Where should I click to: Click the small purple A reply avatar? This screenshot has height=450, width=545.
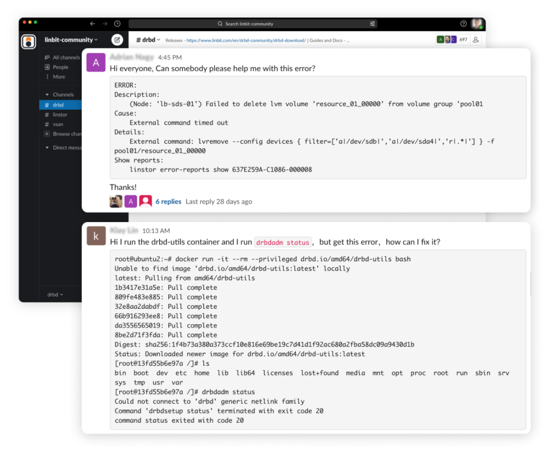[x=131, y=201]
